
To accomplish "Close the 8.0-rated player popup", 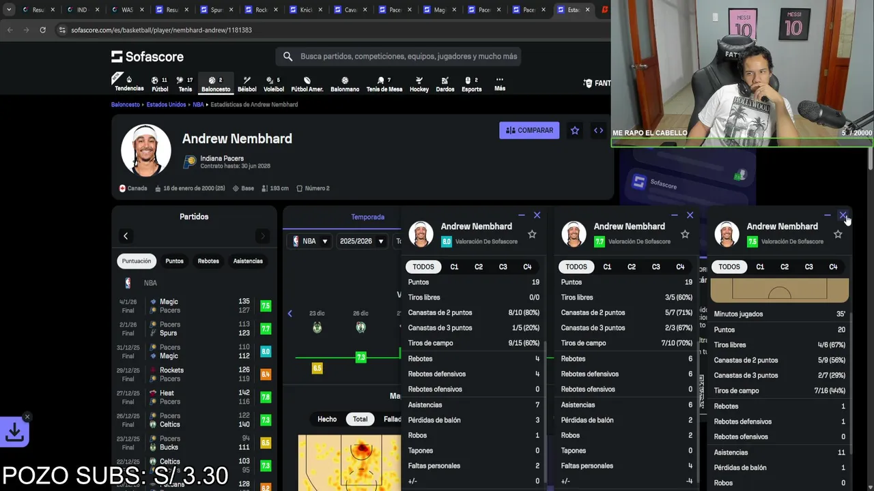I will point(537,215).
